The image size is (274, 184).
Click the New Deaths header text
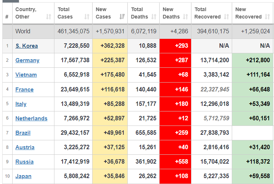pos(171,13)
